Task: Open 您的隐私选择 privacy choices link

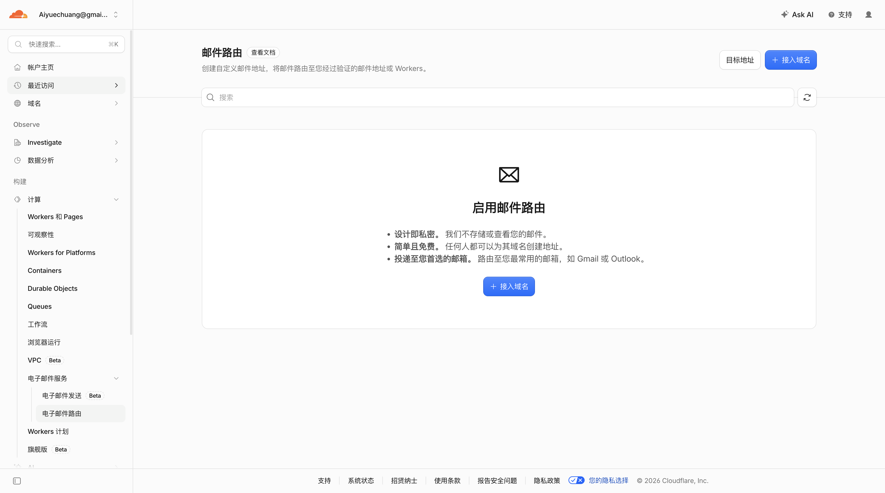Action: click(608, 481)
